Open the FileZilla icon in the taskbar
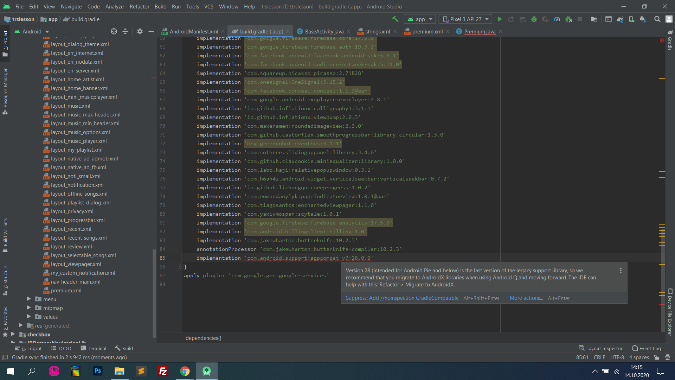This screenshot has width=675, height=380. pyautogui.click(x=163, y=371)
